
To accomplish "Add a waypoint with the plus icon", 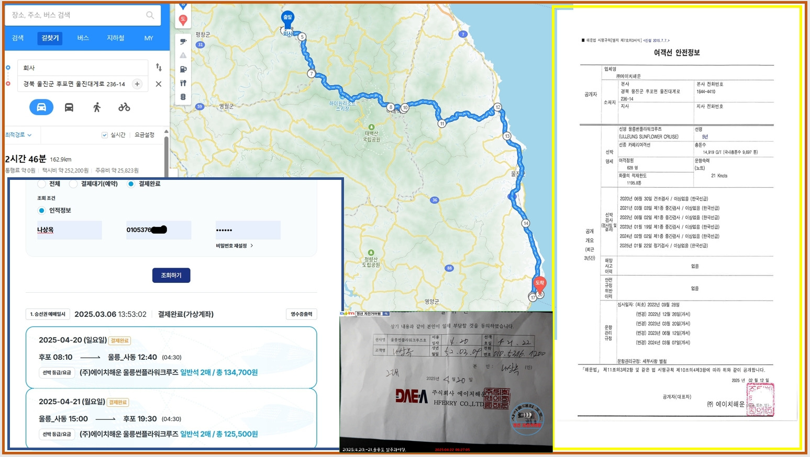I will point(137,84).
